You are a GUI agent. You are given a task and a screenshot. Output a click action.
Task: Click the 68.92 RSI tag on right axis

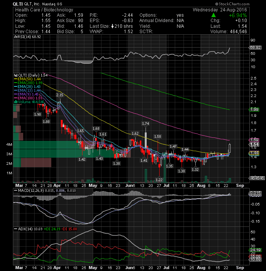[x=255, y=47]
